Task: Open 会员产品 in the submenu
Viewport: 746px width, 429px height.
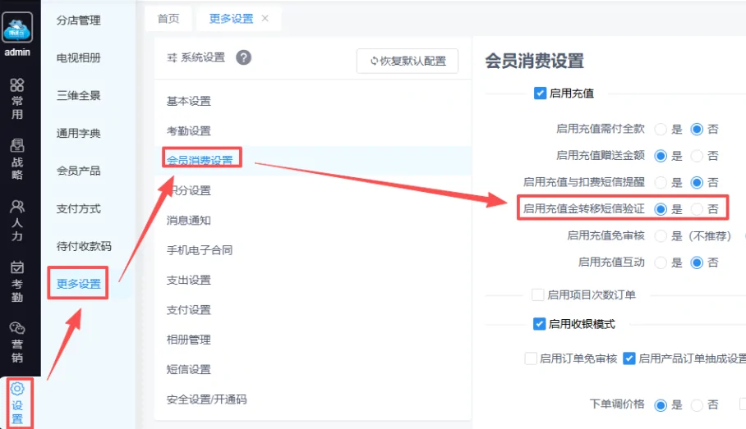Action: 79,171
